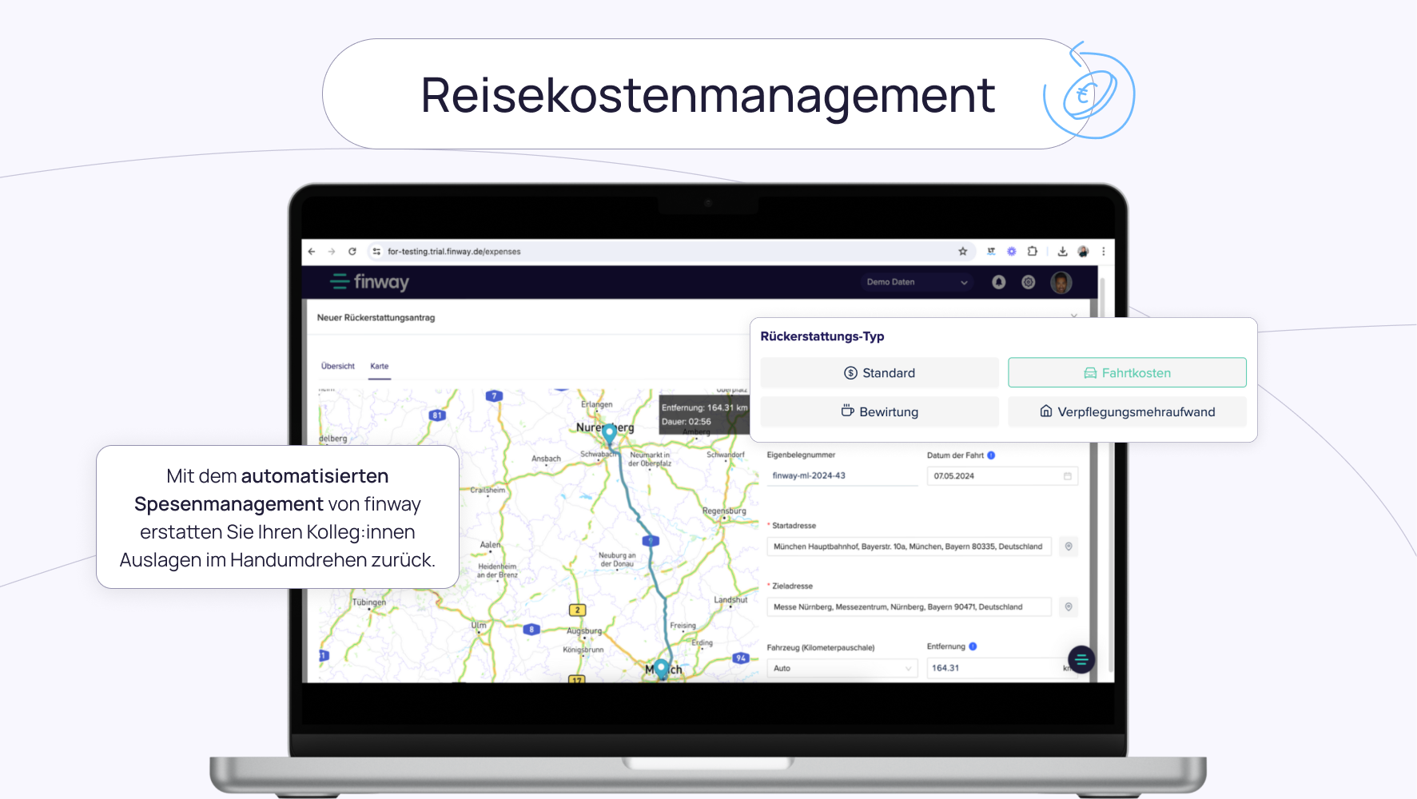1417x799 pixels.
Task: Open the browser extensions puzzle icon
Action: tap(1033, 252)
